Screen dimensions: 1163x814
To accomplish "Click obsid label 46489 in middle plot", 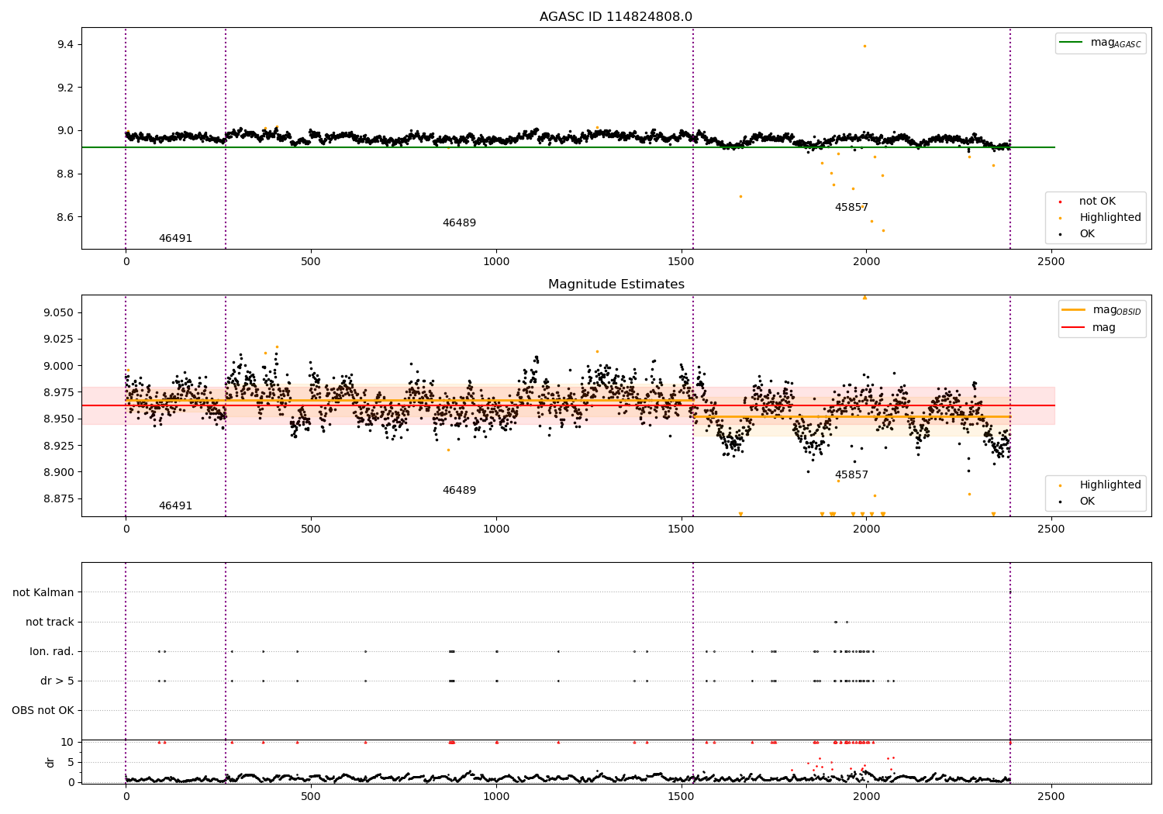I will tap(459, 491).
